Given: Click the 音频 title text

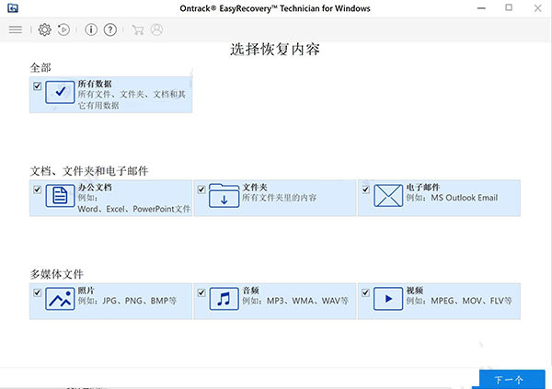Looking at the screenshot, I should point(250,291).
